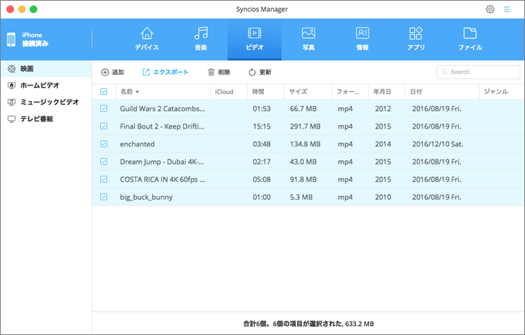Select Music Video (ミュージックビデオ) in sidebar
The width and height of the screenshot is (525, 335).
46,102
